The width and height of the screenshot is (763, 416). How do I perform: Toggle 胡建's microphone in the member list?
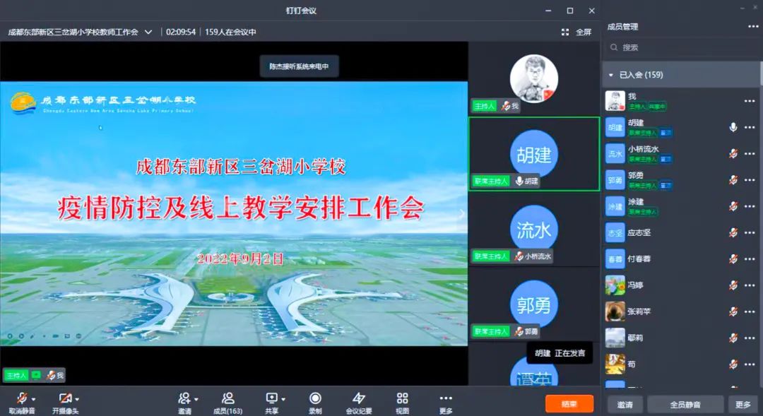tap(733, 127)
